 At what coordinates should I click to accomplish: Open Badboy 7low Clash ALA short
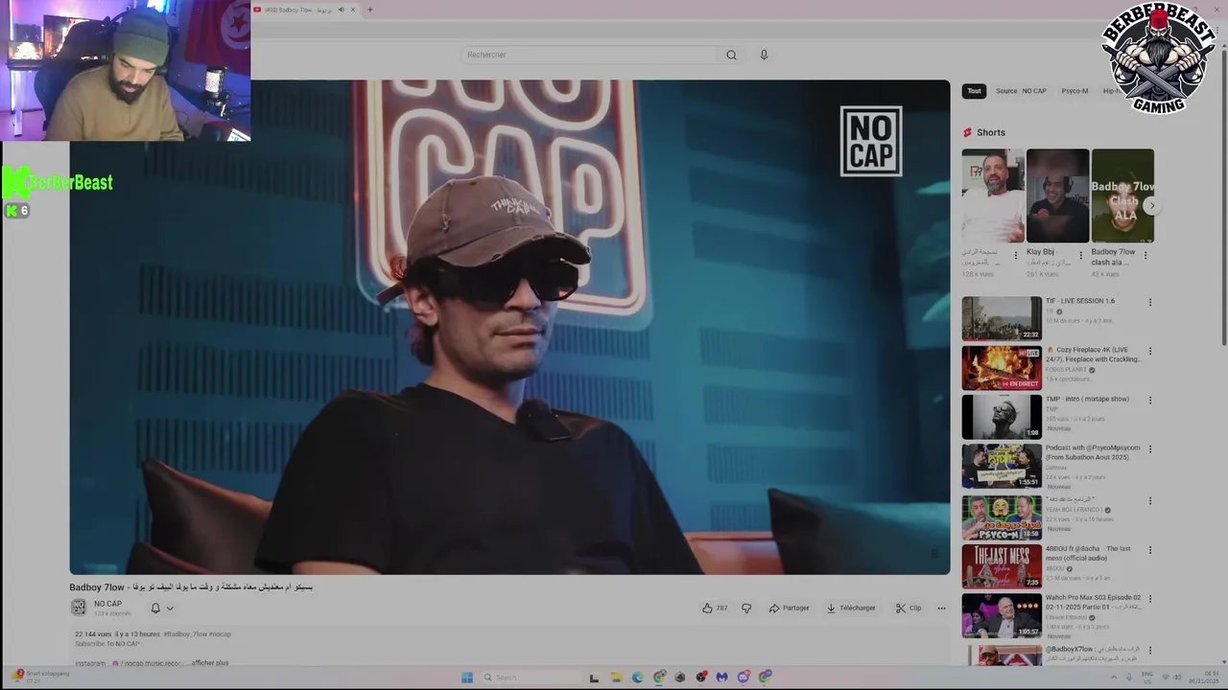tap(1122, 195)
